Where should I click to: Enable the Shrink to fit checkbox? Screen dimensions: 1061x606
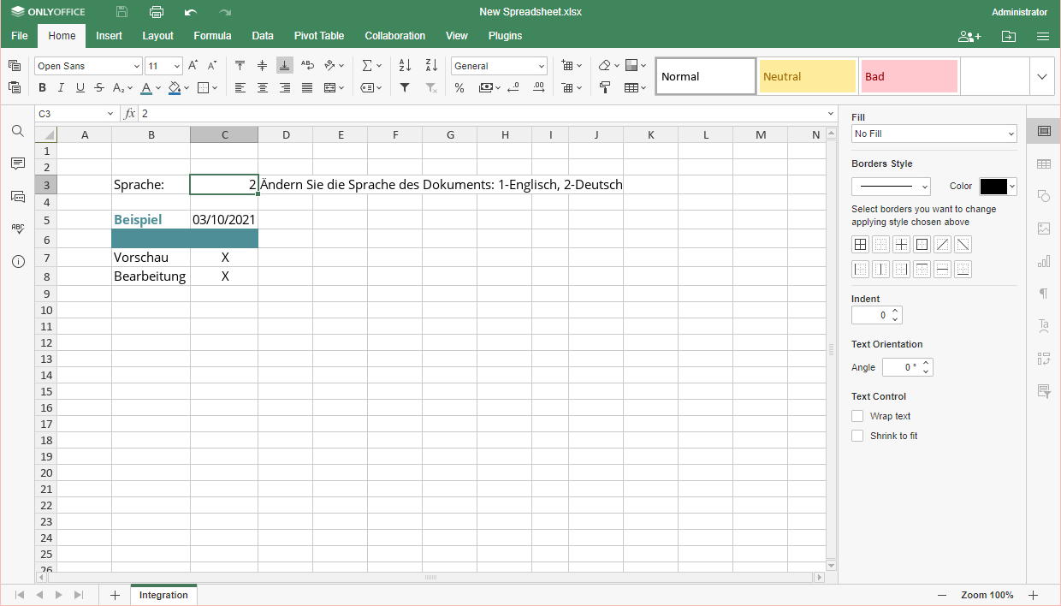point(857,436)
